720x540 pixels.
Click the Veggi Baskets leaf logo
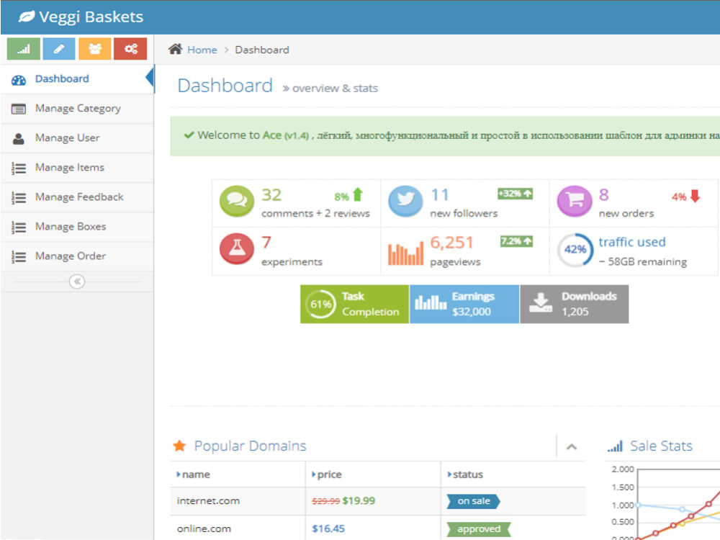pos(26,17)
